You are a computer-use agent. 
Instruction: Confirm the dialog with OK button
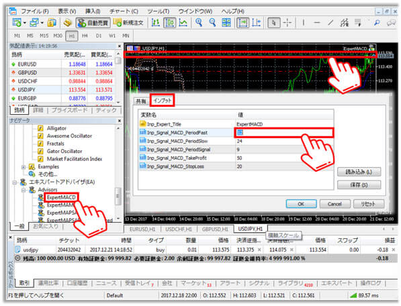pos(301,204)
